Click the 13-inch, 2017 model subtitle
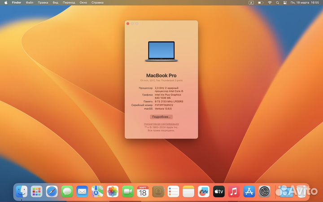The width and height of the screenshot is (323, 202). tap(161, 81)
